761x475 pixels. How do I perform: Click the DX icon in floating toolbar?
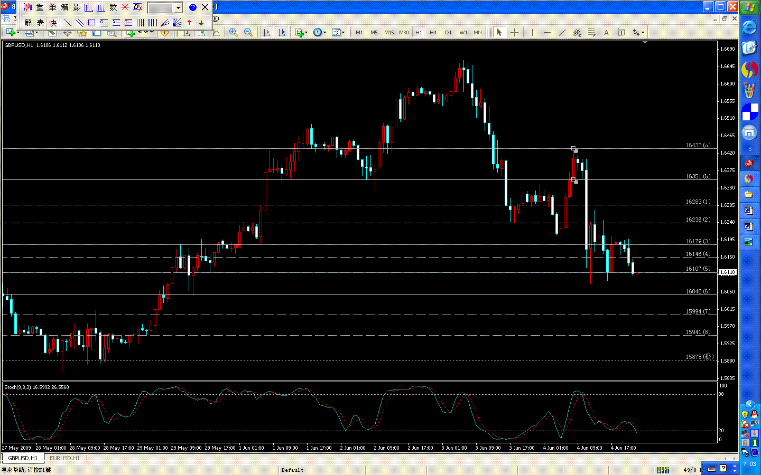point(137,7)
